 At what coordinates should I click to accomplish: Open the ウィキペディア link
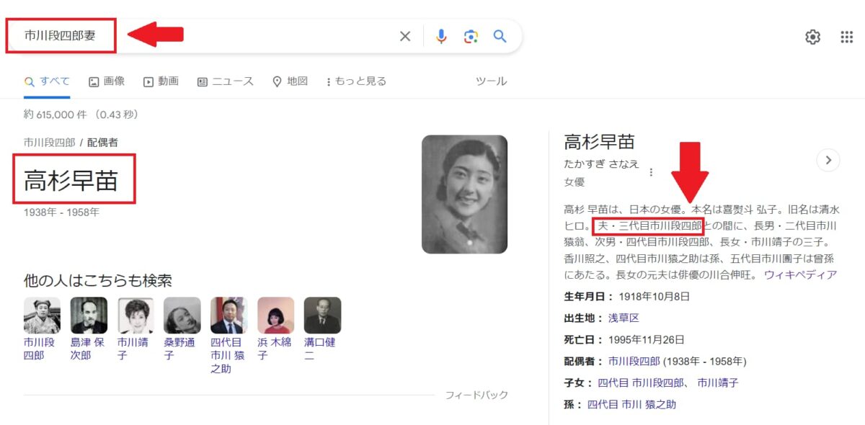click(x=801, y=274)
